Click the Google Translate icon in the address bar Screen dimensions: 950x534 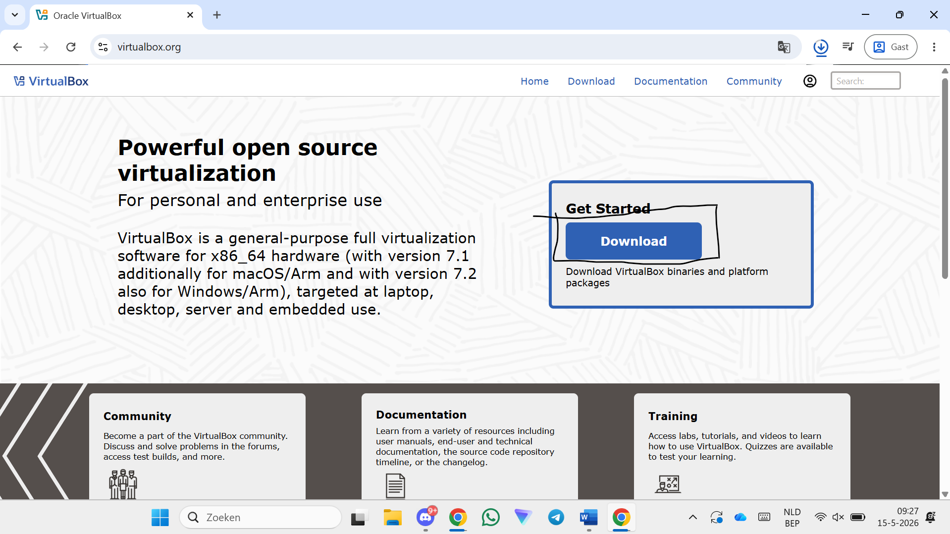(784, 47)
